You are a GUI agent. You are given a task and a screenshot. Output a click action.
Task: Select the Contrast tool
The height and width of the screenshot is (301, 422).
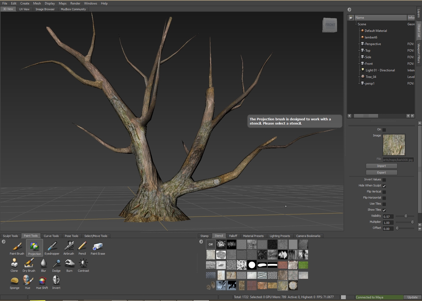83,265
